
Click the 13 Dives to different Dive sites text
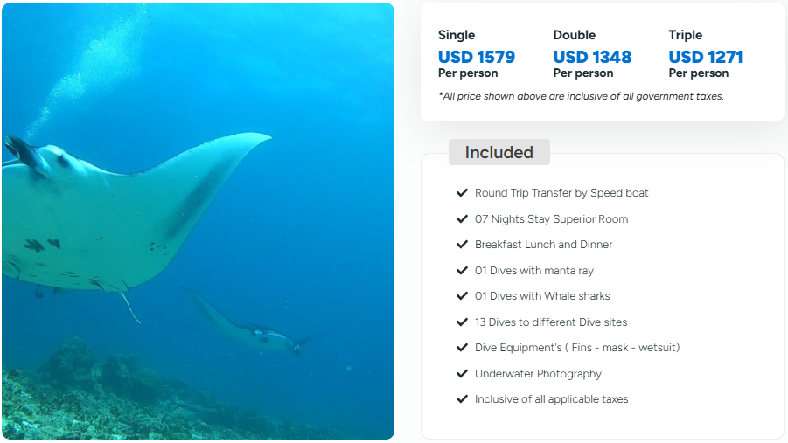(551, 322)
